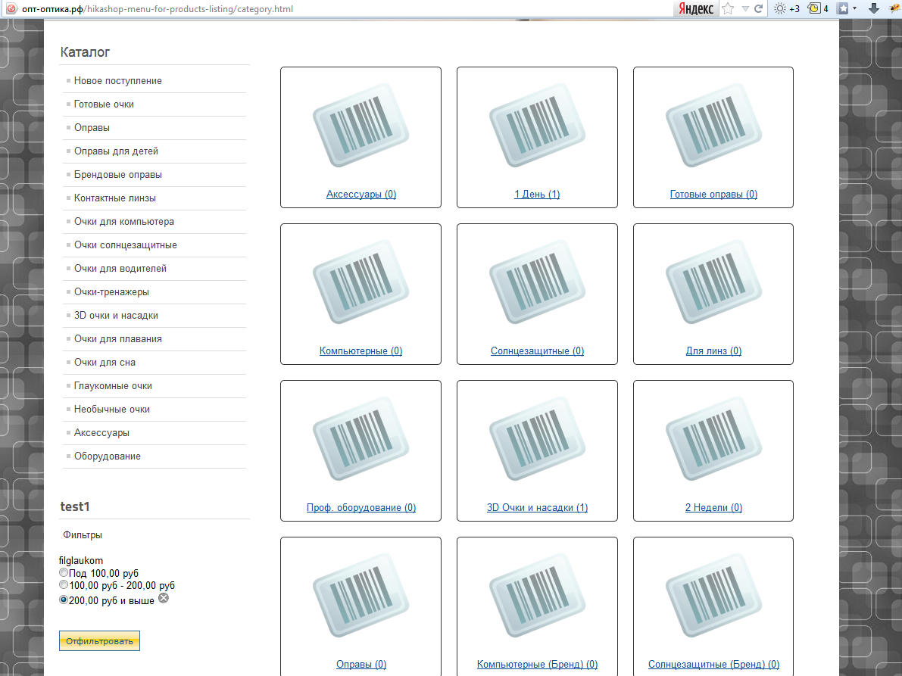Open the traffic widget showing 4
Viewport: 902px width, 676px height.
[x=818, y=8]
